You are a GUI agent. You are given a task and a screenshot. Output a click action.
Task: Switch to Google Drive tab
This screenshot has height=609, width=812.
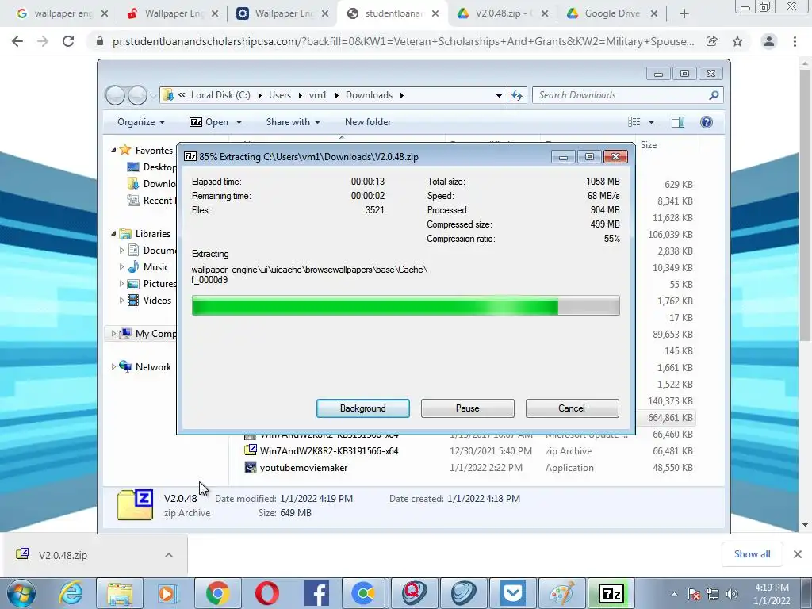612,13
